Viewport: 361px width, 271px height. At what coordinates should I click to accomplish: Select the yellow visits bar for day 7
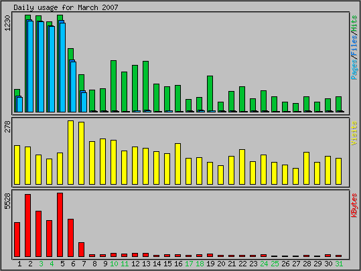pyautogui.click(x=81, y=153)
